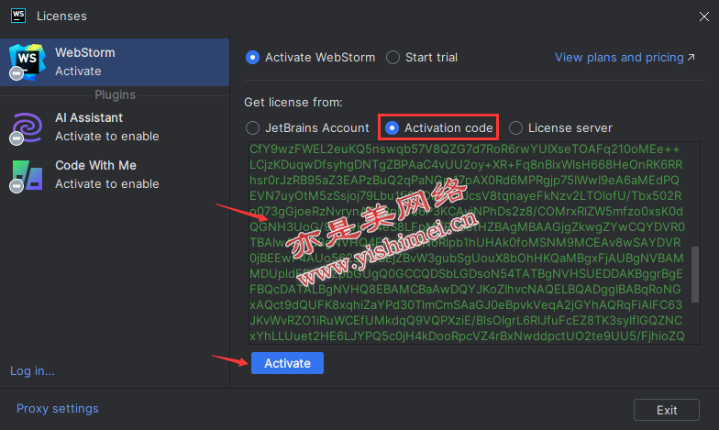Click the WebStorm logo in title bar

click(18, 16)
